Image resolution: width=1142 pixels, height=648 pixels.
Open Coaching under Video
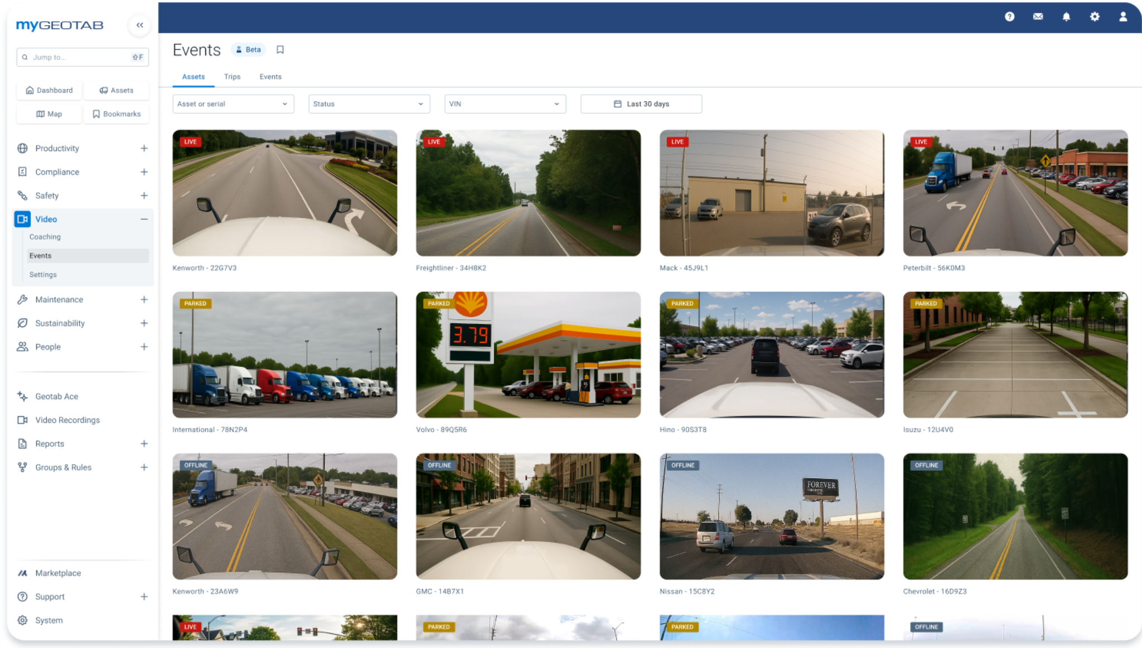point(45,237)
